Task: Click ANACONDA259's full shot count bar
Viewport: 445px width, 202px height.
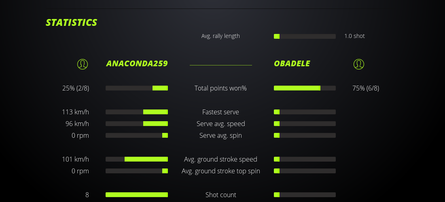Action: pyautogui.click(x=137, y=195)
